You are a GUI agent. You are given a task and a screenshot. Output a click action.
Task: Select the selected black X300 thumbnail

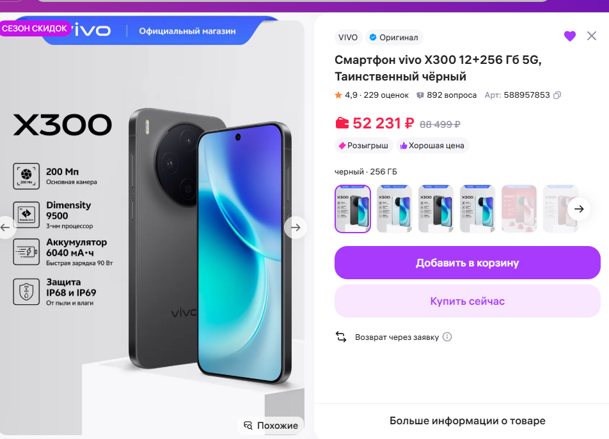[352, 209]
